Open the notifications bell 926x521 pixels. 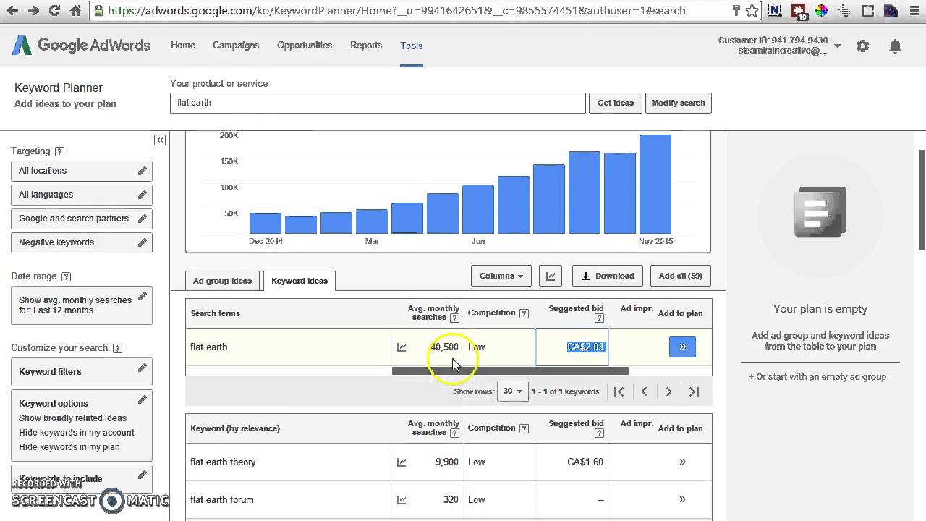click(895, 46)
